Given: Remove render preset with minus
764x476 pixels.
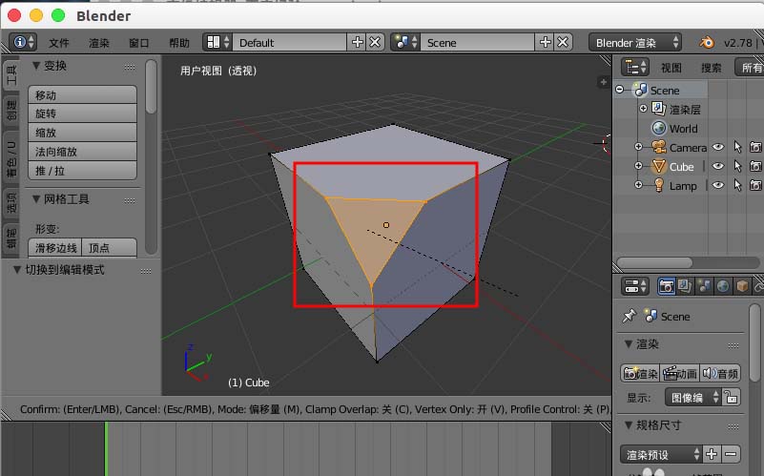Looking at the screenshot, I should pyautogui.click(x=731, y=454).
